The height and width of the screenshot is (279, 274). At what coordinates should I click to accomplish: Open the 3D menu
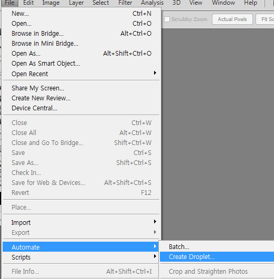click(x=177, y=3)
